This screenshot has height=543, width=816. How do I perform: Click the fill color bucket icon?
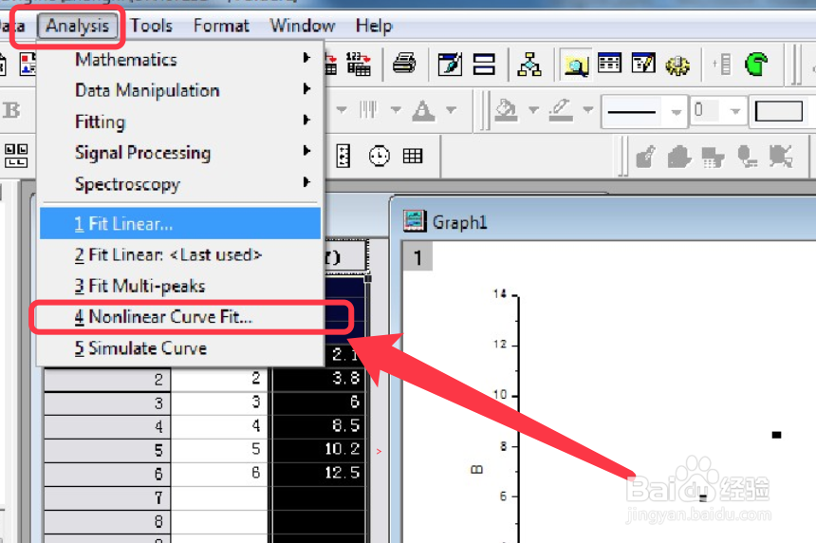pos(506,110)
